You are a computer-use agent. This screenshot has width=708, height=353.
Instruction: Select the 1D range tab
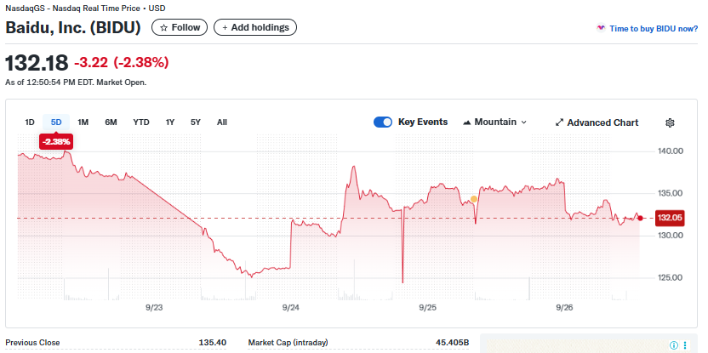30,122
